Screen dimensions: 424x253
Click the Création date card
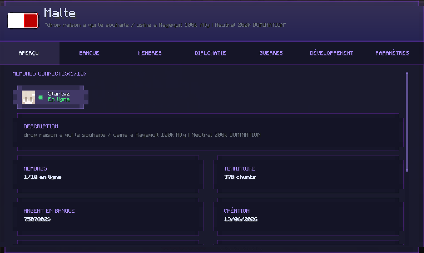(x=308, y=217)
